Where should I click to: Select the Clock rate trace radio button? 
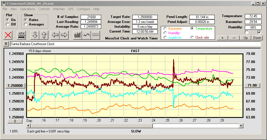pos(192,38)
